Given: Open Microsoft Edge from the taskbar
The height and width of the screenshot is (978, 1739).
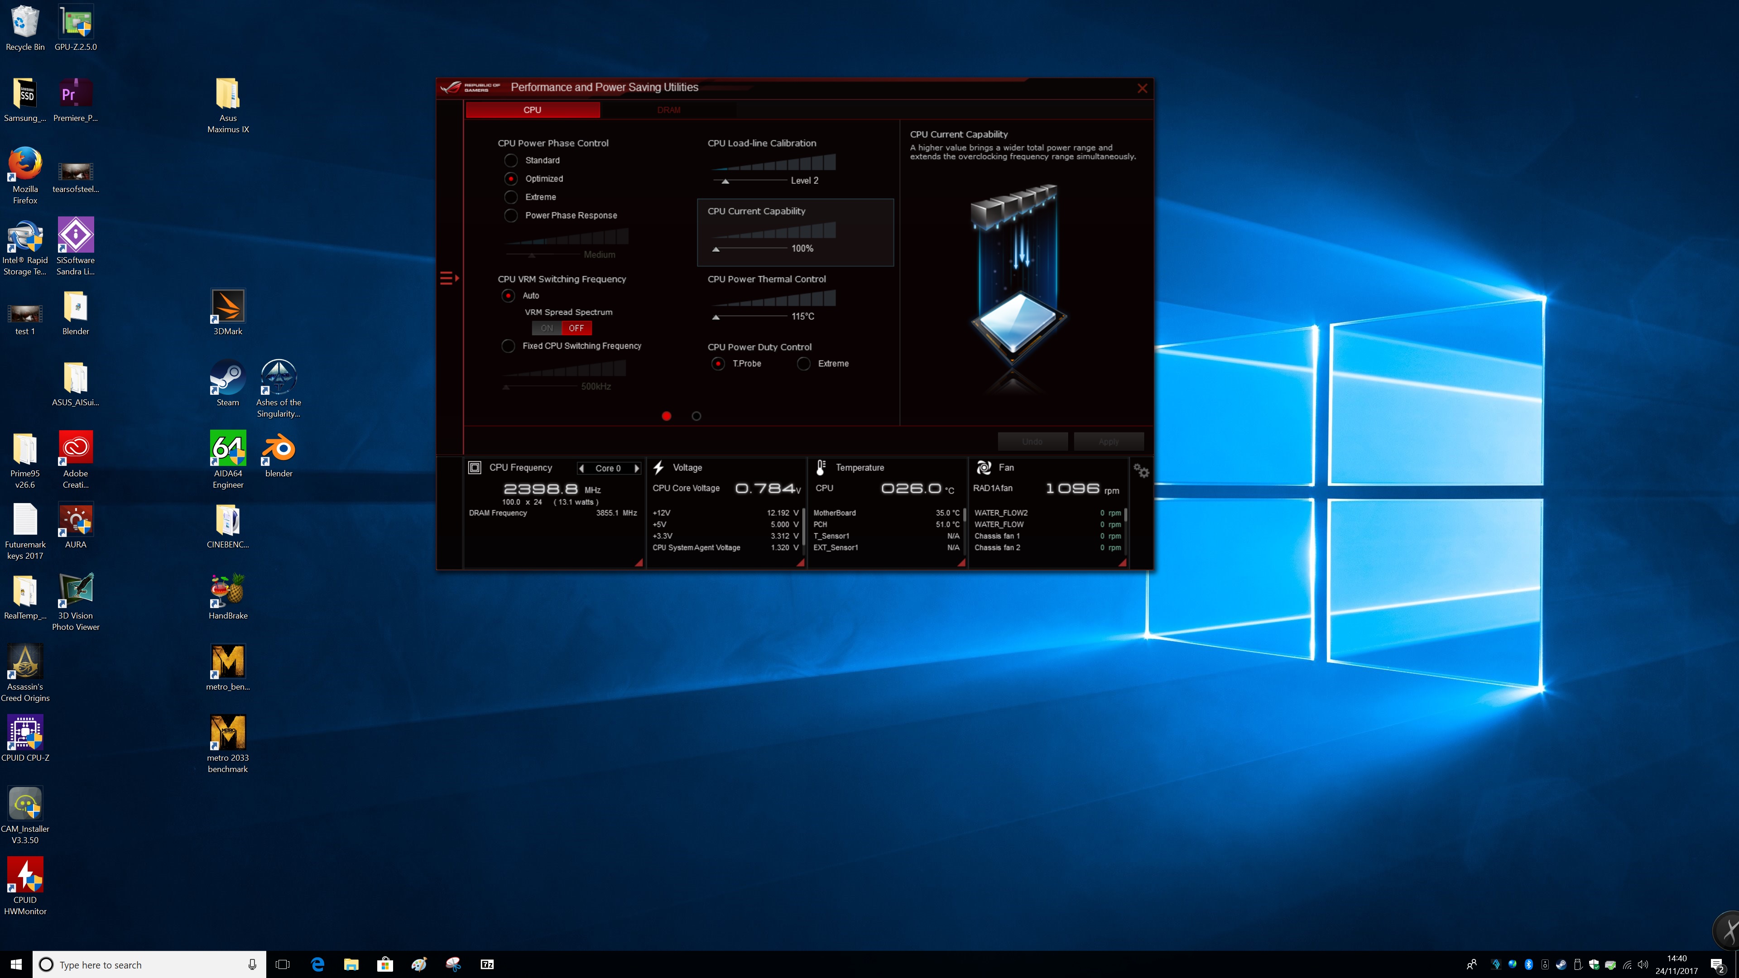Looking at the screenshot, I should (x=317, y=964).
